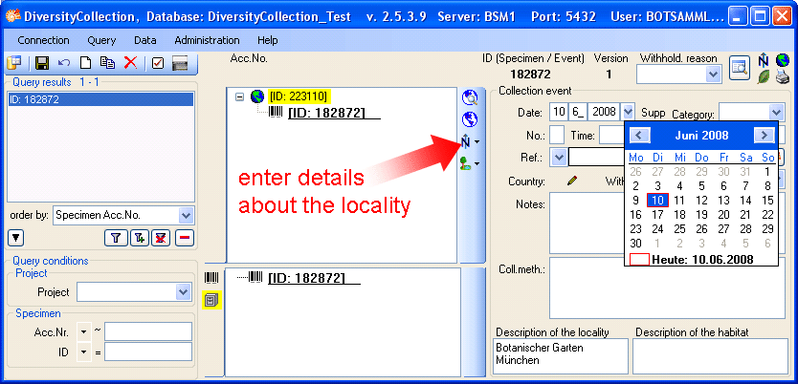Click the yellow-highlighted storage icon
798x384 pixels.
click(211, 300)
